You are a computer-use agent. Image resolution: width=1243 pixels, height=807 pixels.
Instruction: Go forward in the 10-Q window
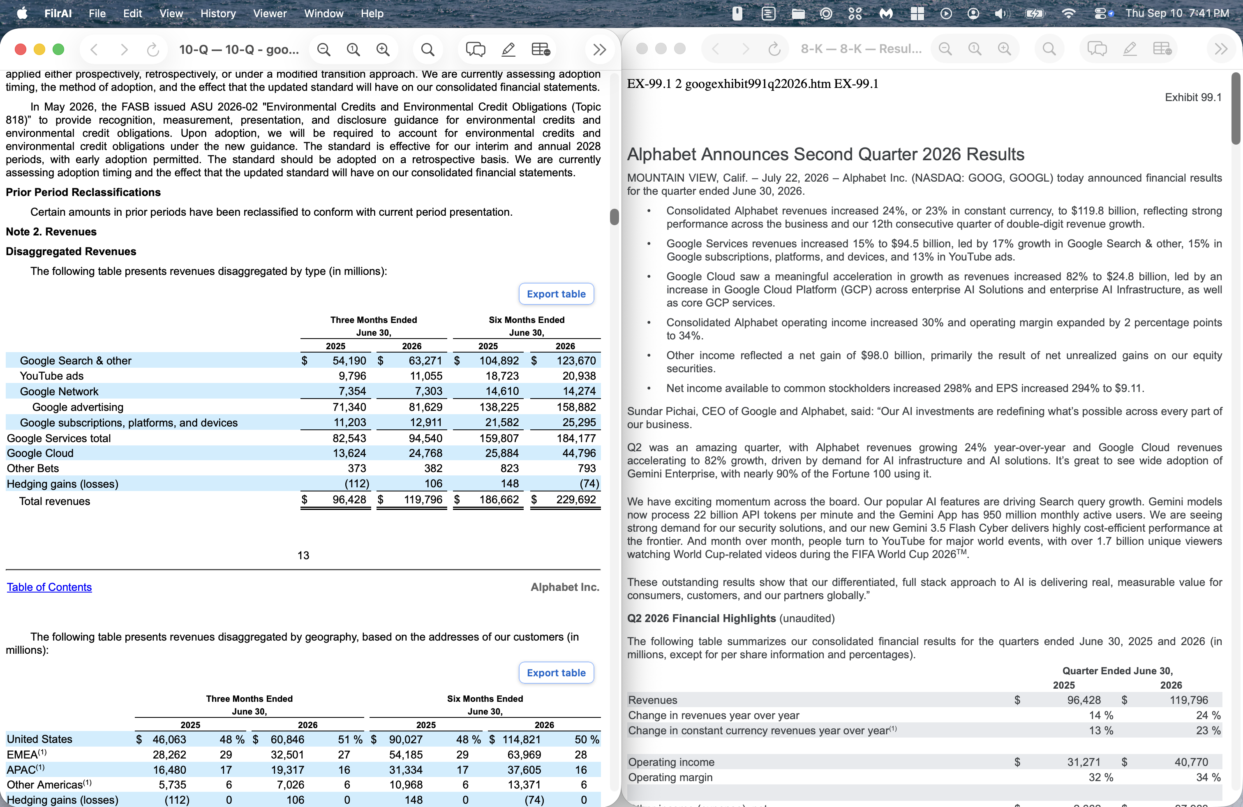click(x=124, y=50)
